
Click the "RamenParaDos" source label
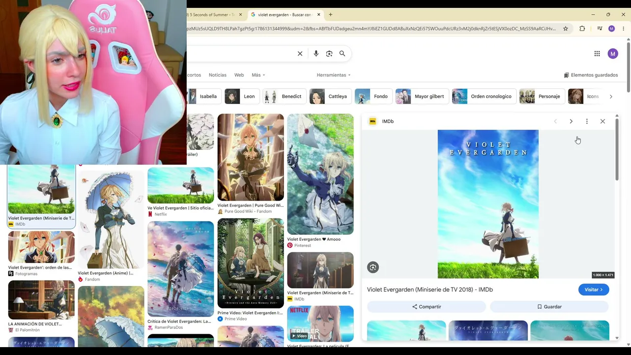[169, 327]
